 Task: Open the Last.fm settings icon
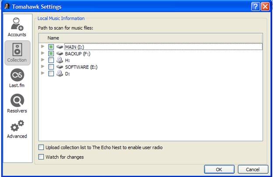[17, 75]
